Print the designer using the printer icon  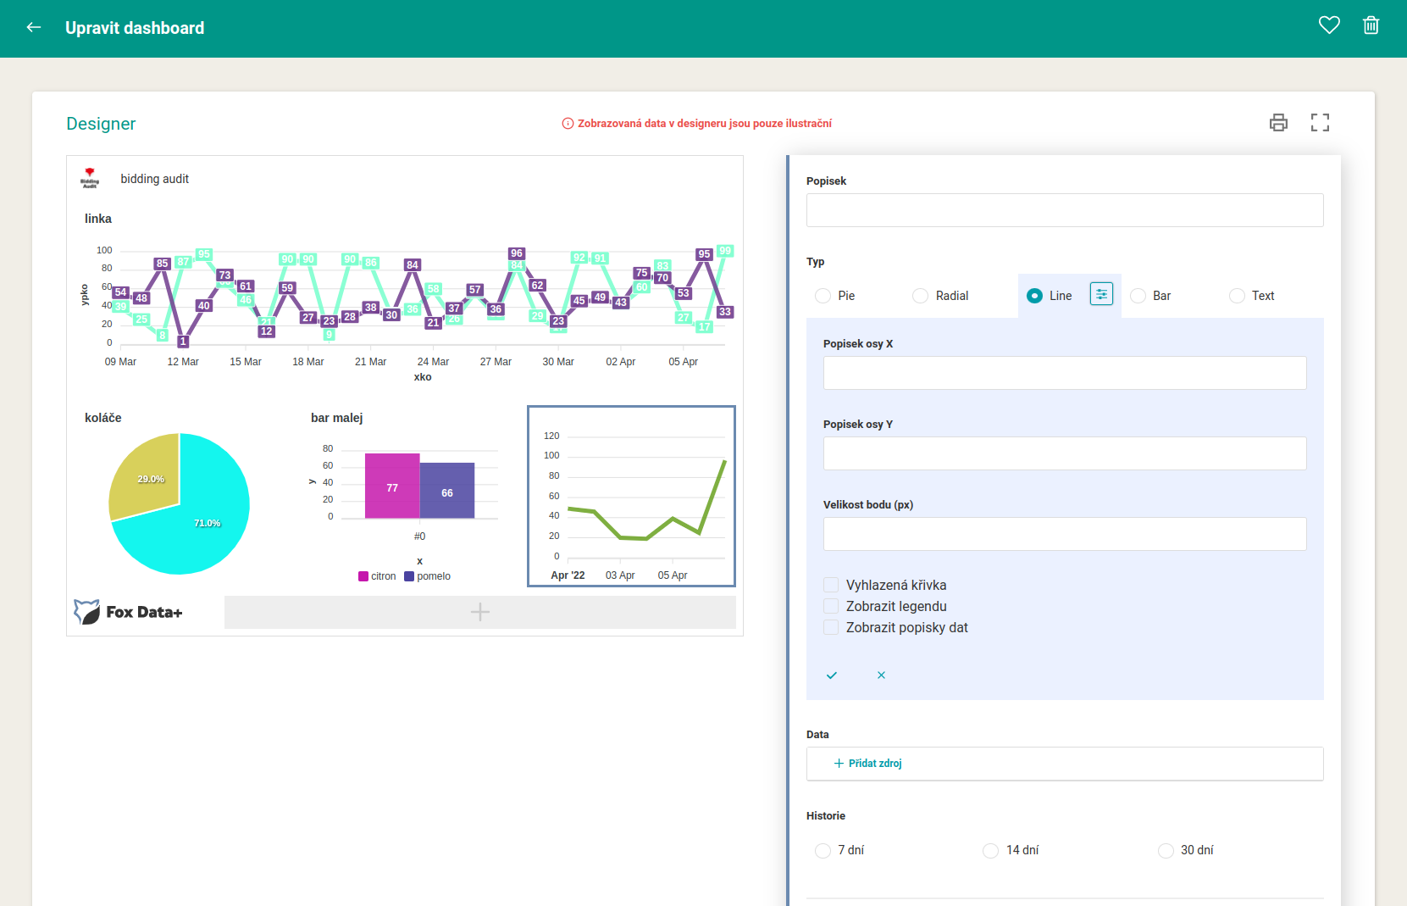pyautogui.click(x=1278, y=123)
